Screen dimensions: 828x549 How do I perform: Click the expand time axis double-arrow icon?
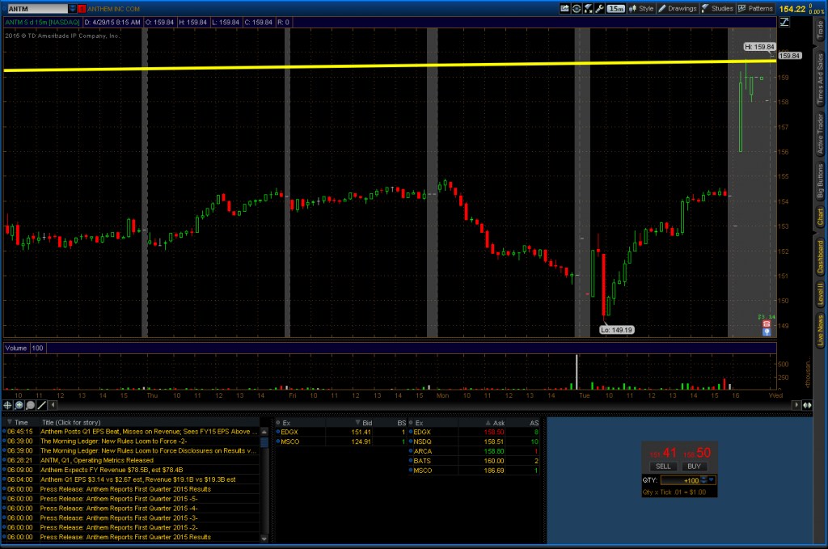pyautogui.click(x=808, y=405)
